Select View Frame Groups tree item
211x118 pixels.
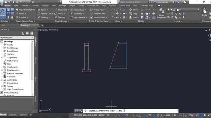[x=15, y=89]
